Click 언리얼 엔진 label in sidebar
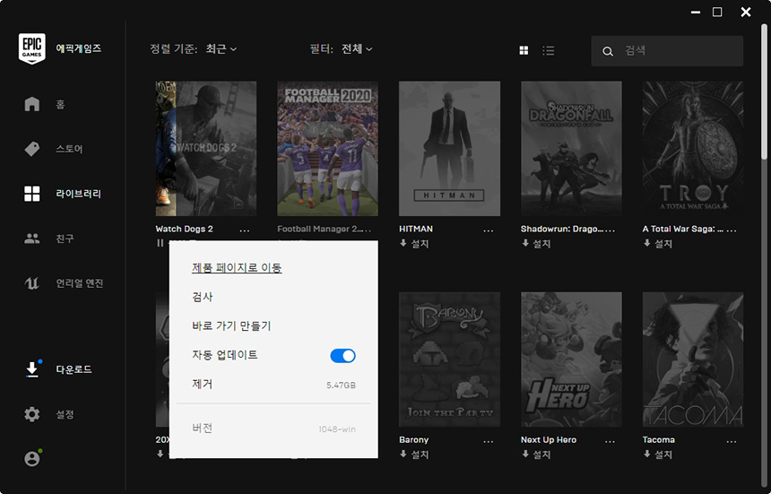Screen dimensions: 771x494 click(80, 283)
